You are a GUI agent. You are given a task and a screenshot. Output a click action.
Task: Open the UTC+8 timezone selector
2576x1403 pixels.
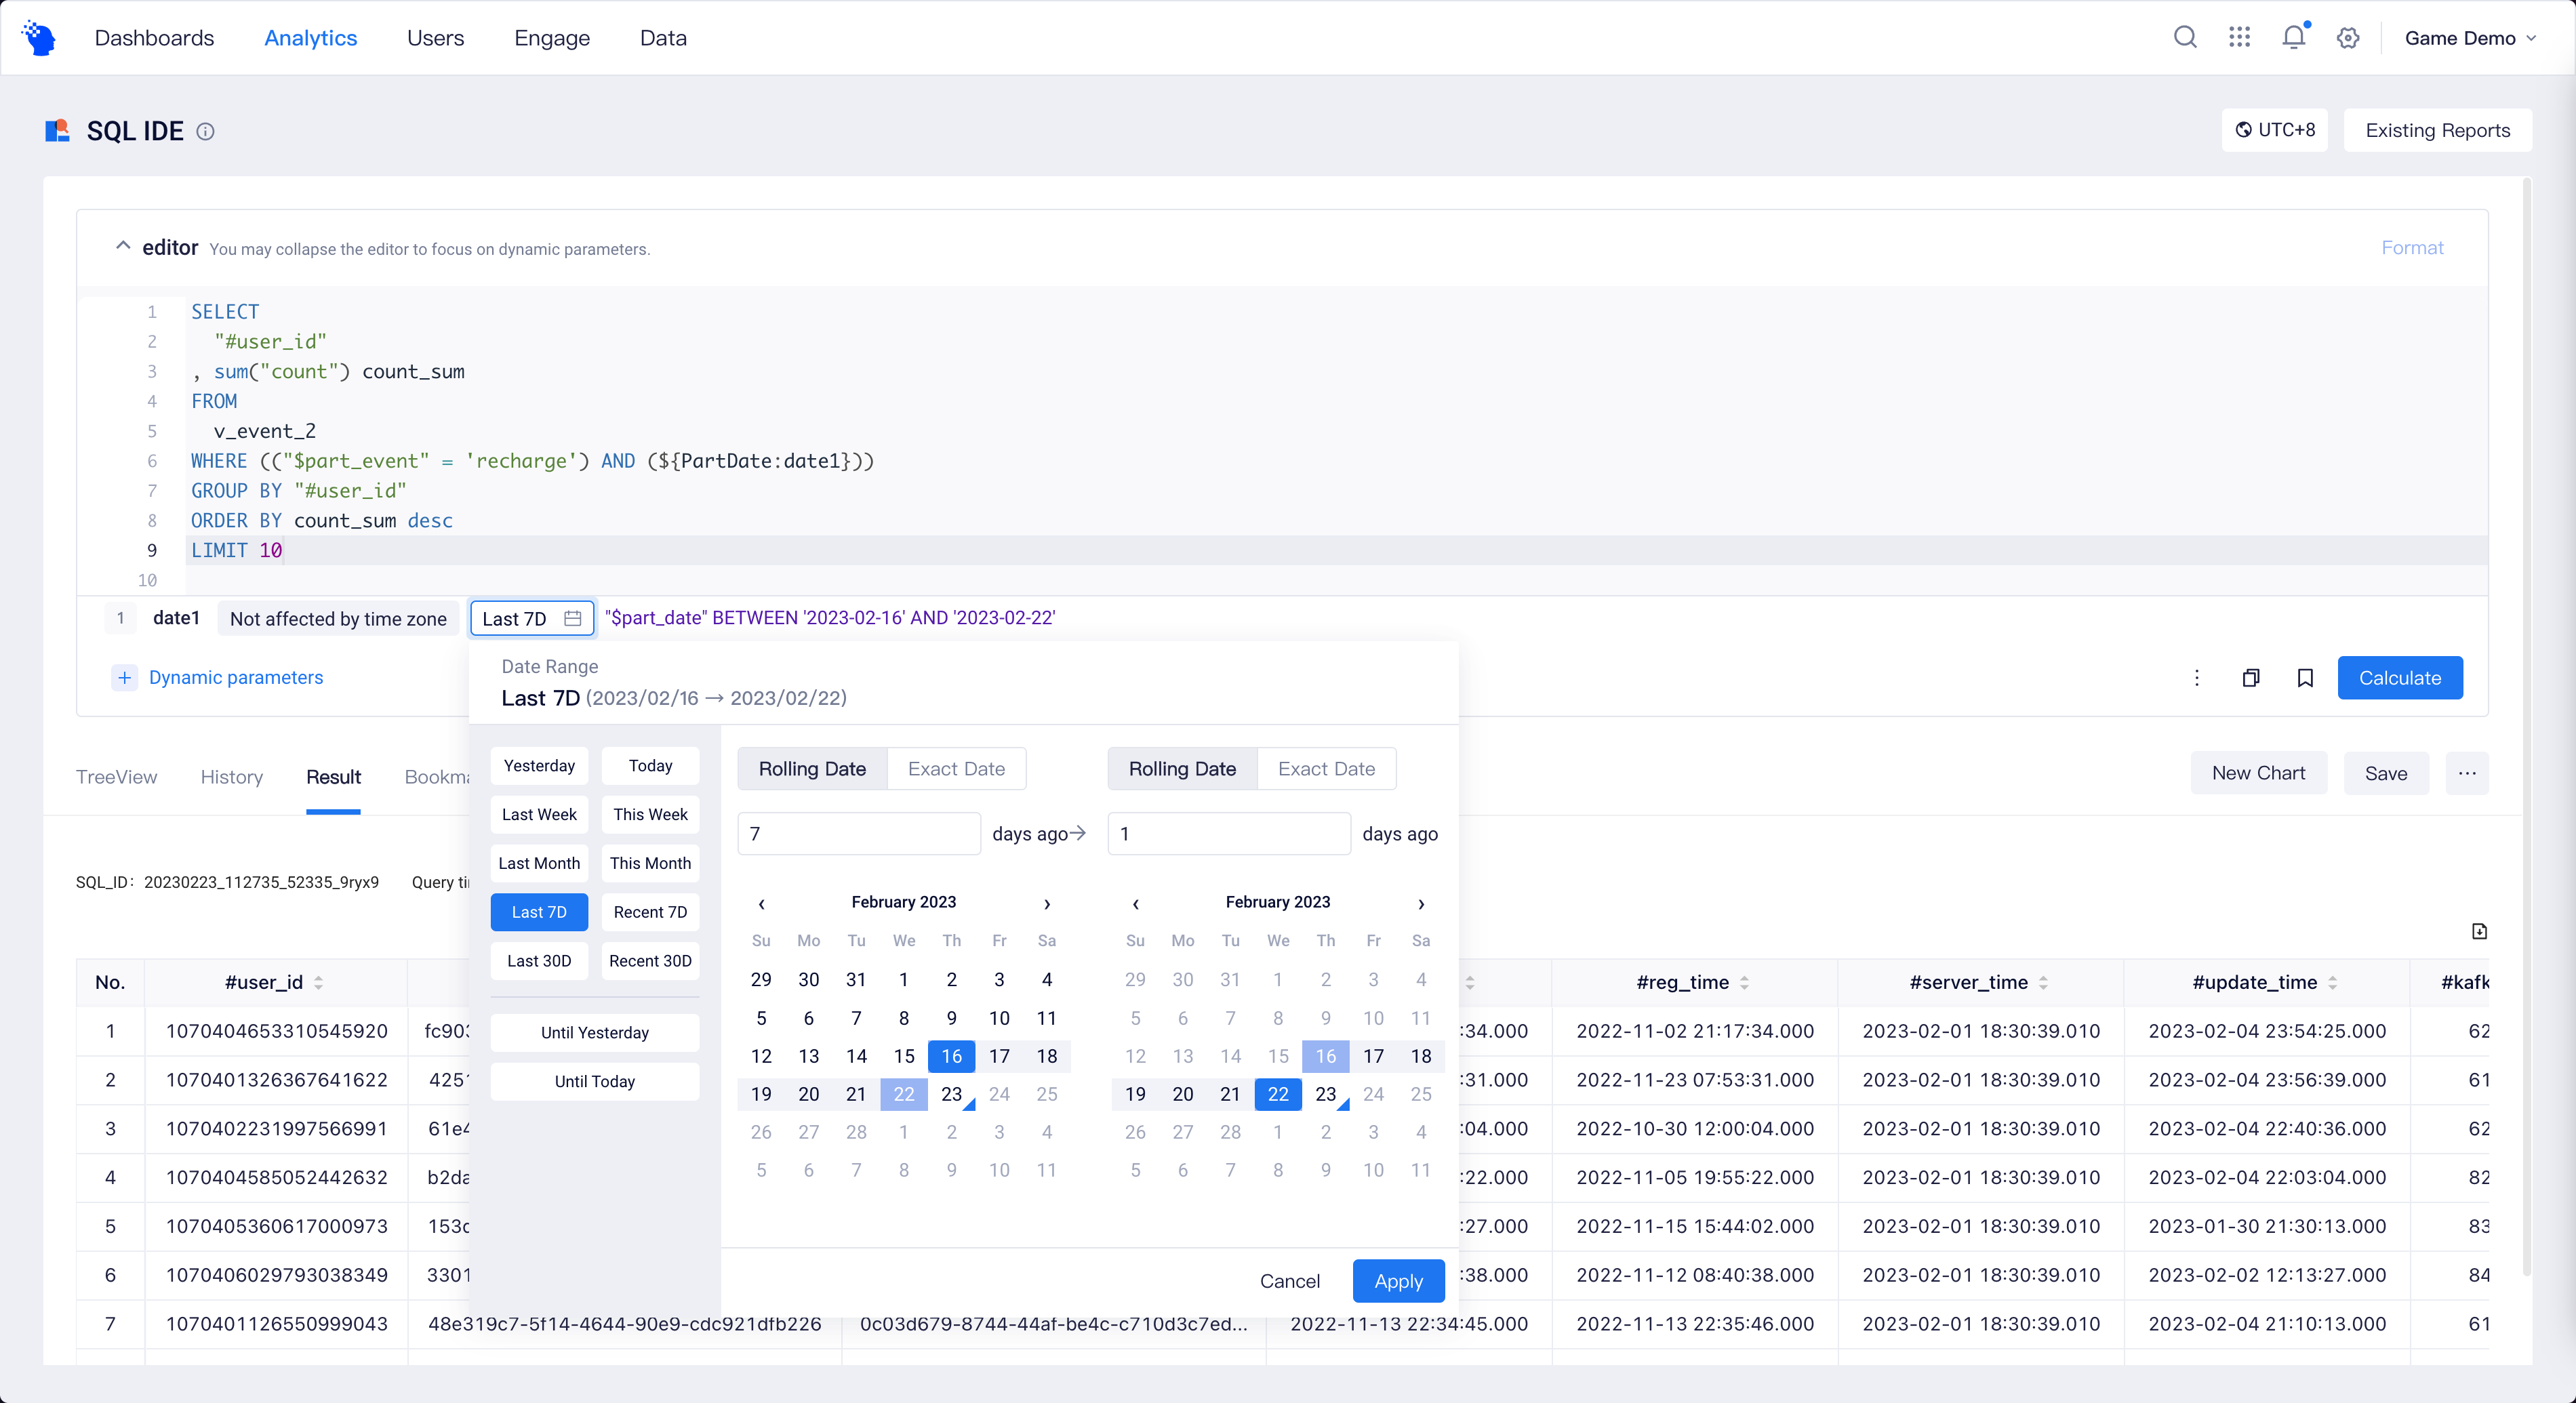[2274, 130]
